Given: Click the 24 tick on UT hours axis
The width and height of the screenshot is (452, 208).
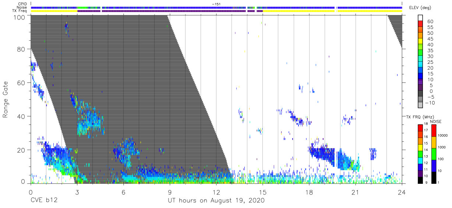Looking at the screenshot, I should click(x=402, y=192).
